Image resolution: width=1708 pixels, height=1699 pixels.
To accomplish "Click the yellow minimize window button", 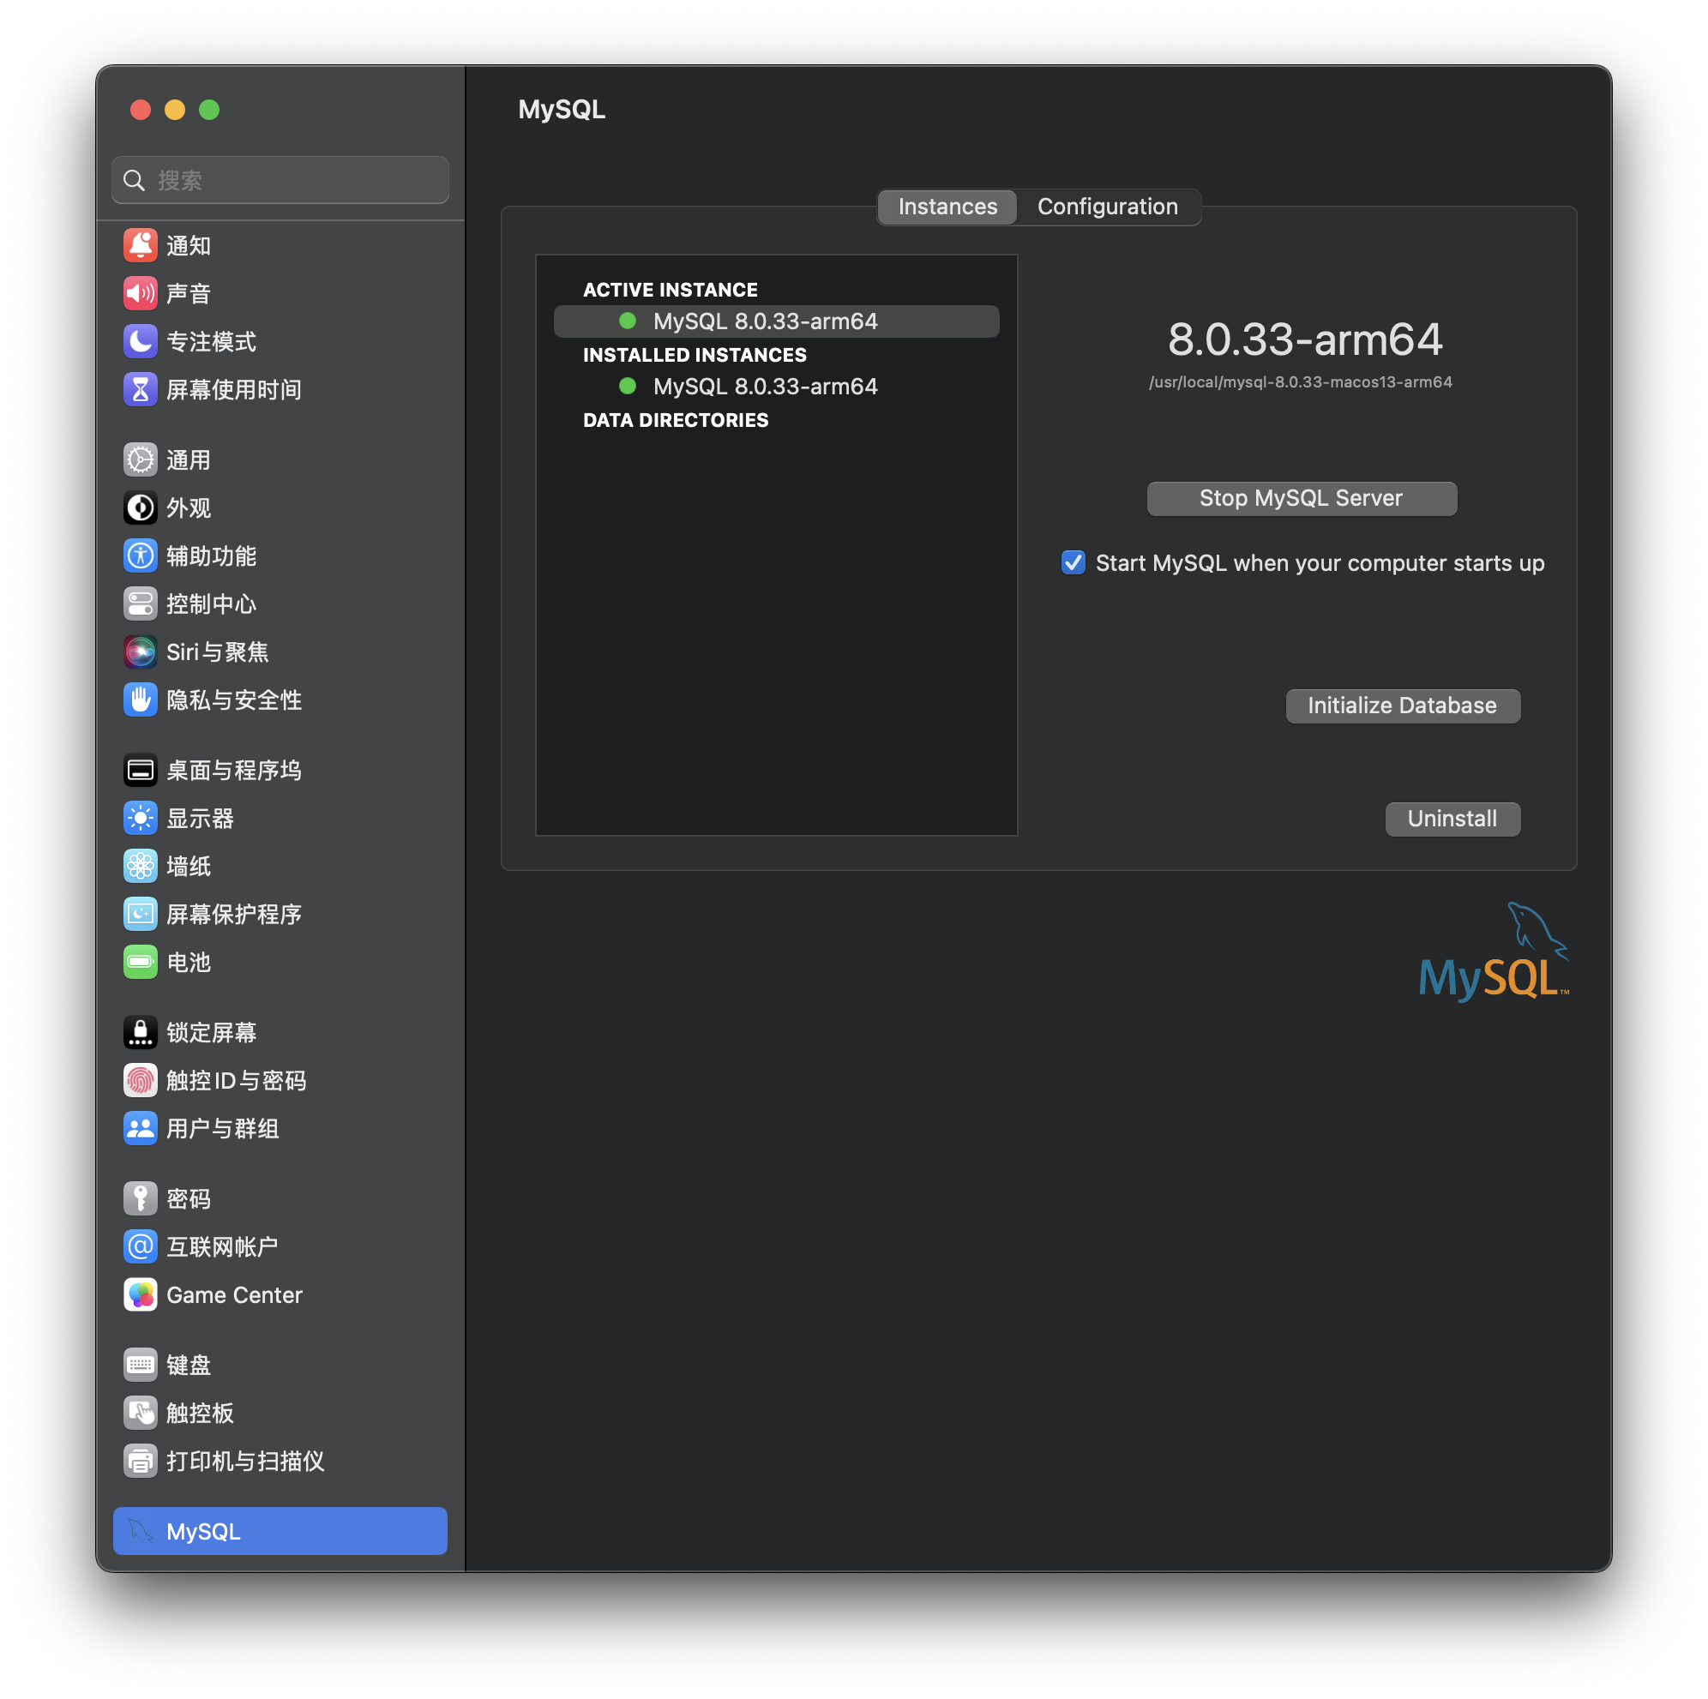I will pos(175,110).
